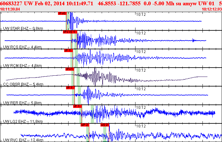This screenshot has height=142, width=222.
Task: Select the eP 2 pick flag on RVC trace
Action: pos(85,125)
